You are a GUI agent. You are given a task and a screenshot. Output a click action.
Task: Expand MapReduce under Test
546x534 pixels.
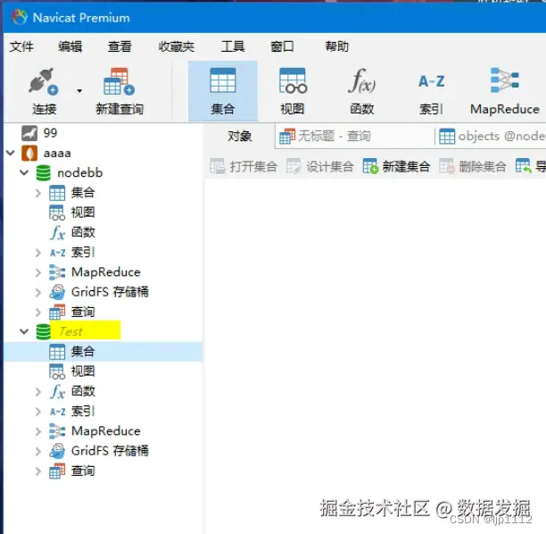38,431
